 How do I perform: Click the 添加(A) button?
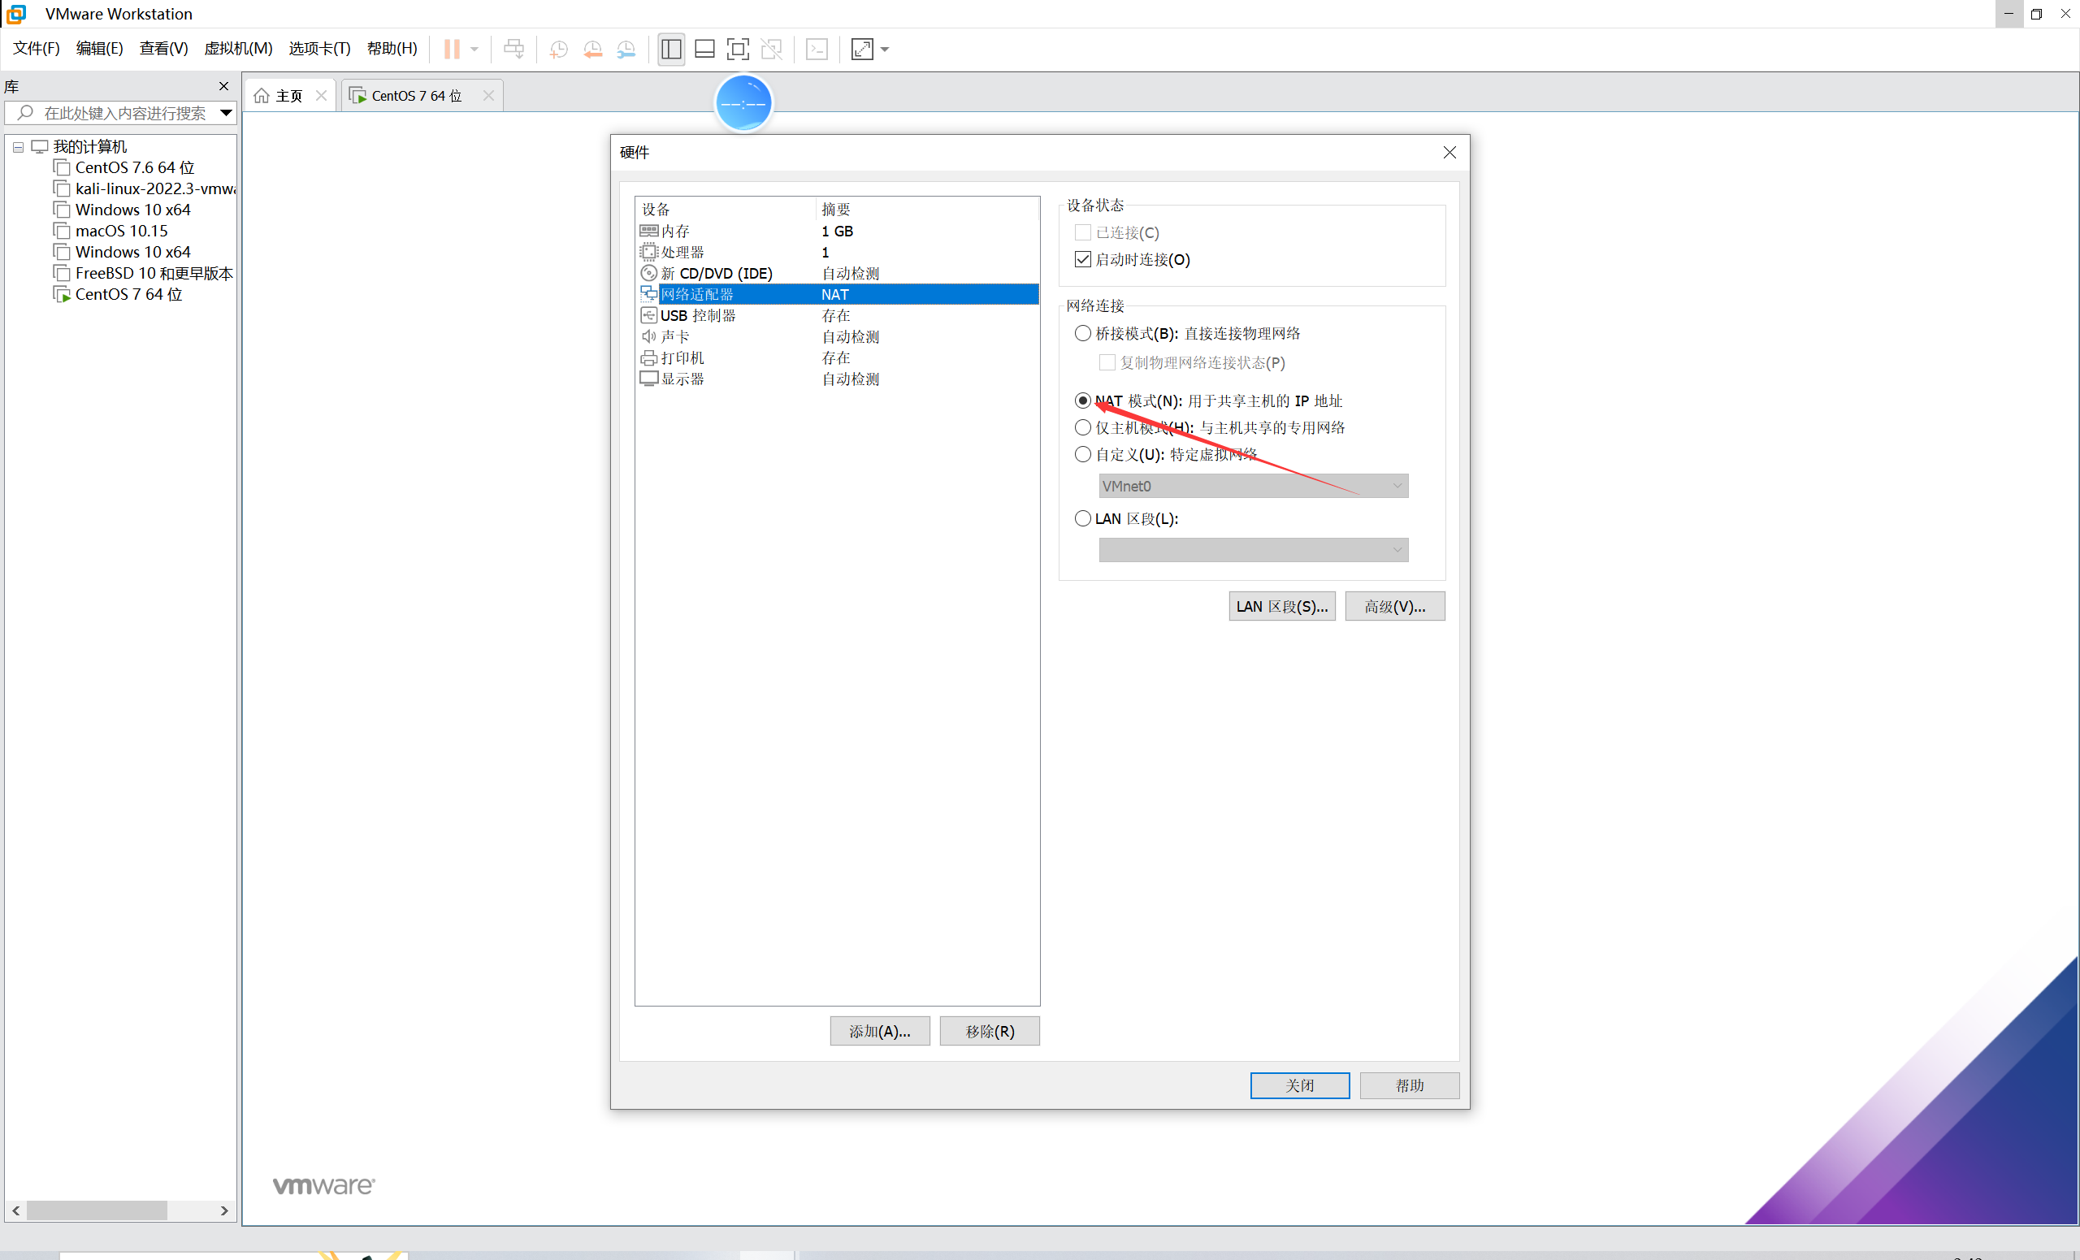[x=880, y=1030]
